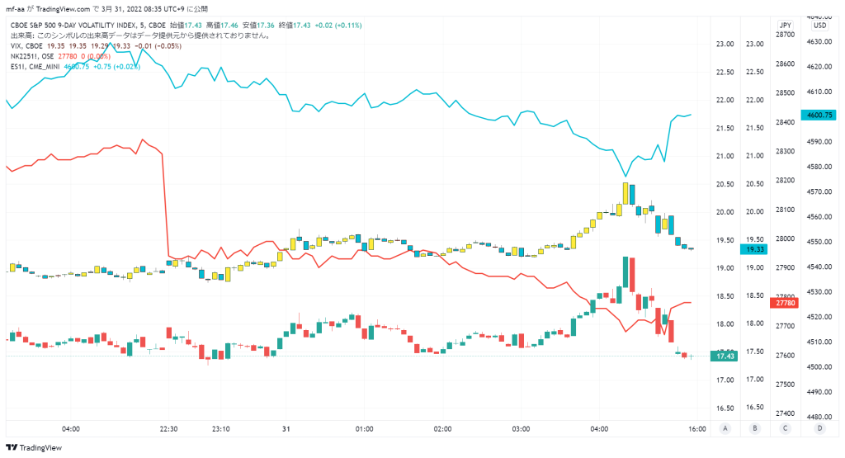The image size is (845, 458).
Task: Select the CBOE S&P 500 9-DAY VOLATILITY INDEX title
Action: coord(87,26)
